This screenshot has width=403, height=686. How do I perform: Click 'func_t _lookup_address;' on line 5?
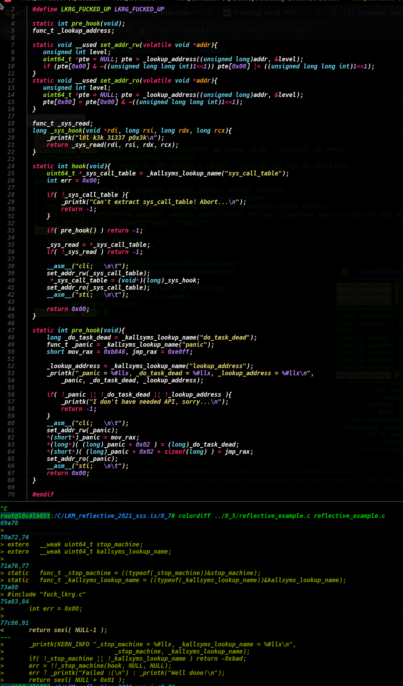coord(73,30)
